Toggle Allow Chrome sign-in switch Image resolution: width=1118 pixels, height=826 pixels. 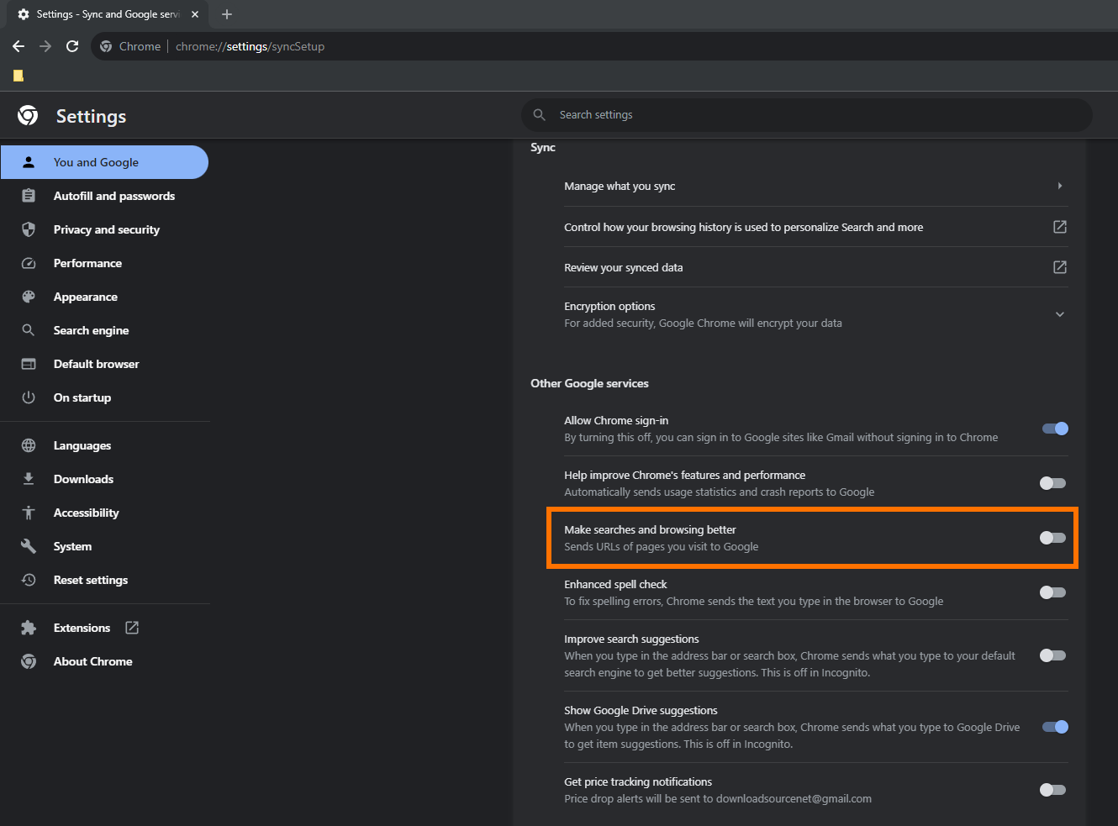coord(1055,429)
